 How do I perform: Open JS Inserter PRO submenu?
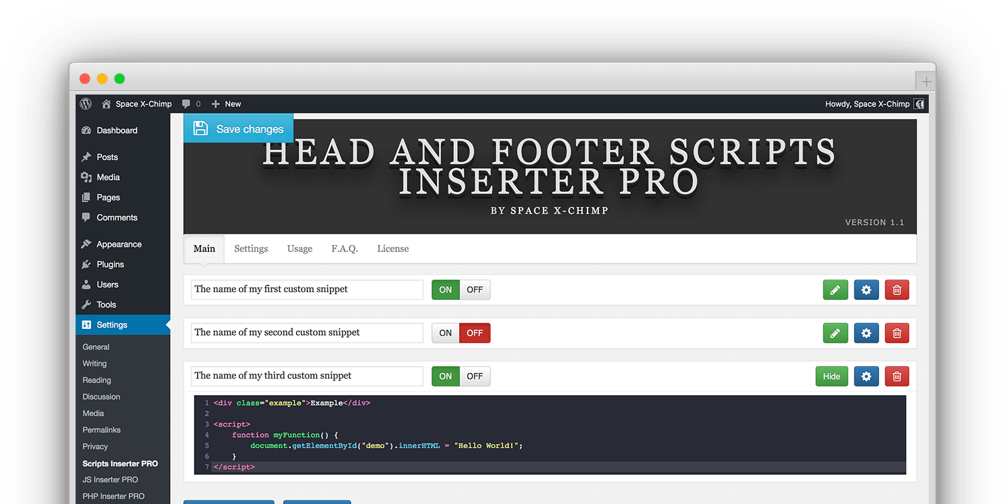click(x=110, y=480)
